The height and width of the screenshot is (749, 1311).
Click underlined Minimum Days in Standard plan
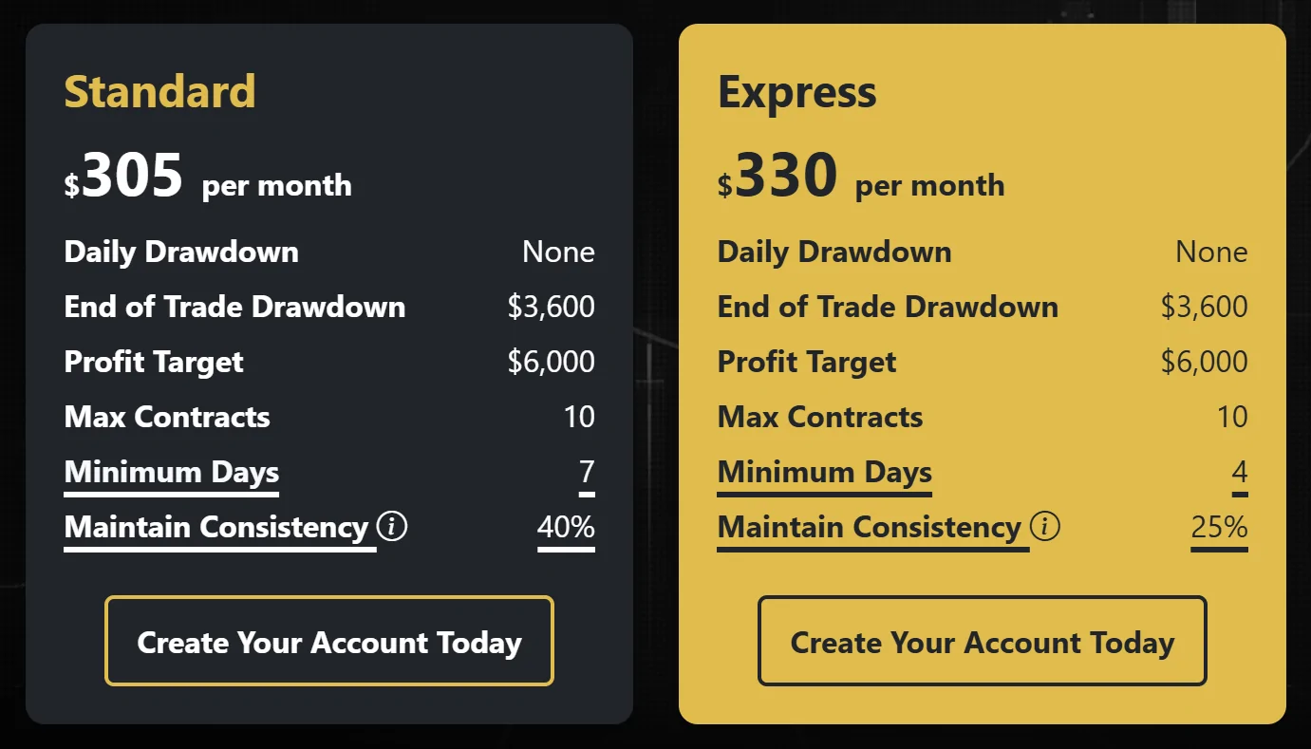click(172, 472)
